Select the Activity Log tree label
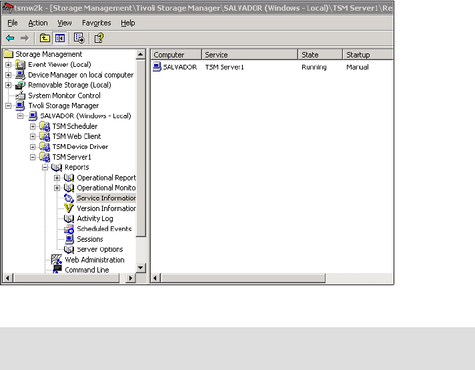The height and width of the screenshot is (370, 475). tap(95, 218)
